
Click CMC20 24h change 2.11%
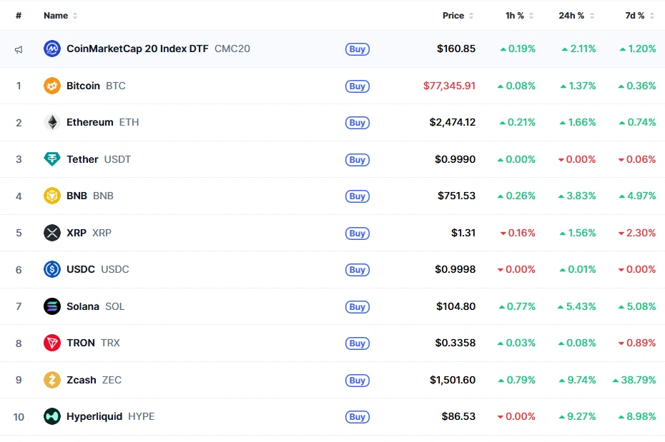(578, 49)
